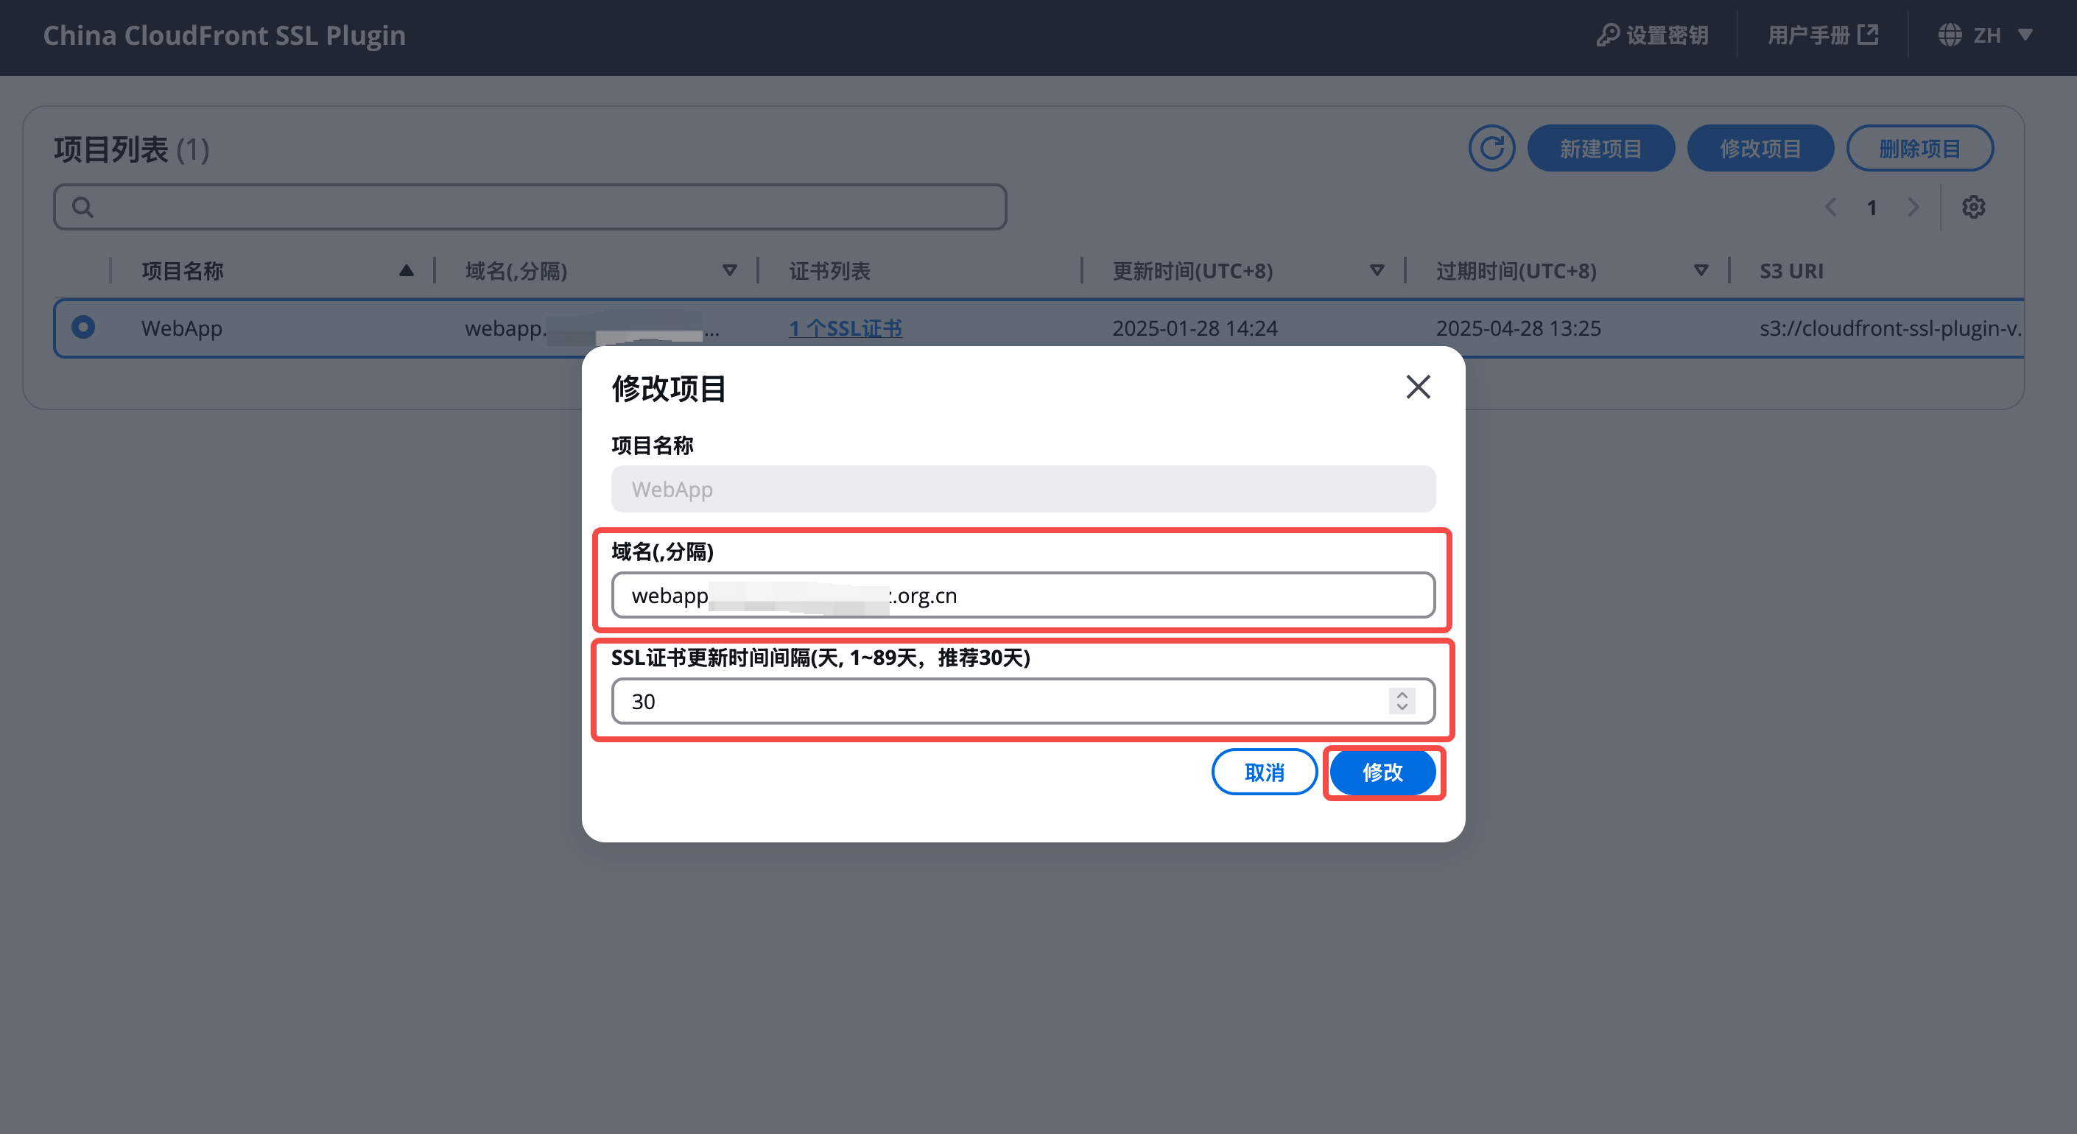
Task: Select page number 1
Action: (1872, 208)
